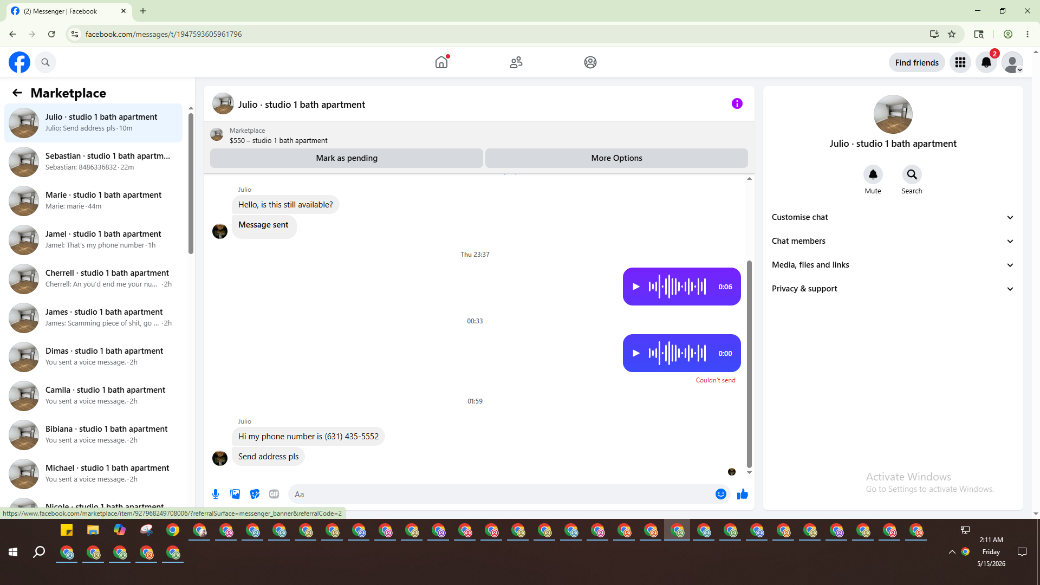Expand Chat members section
The height and width of the screenshot is (585, 1040).
pos(893,241)
